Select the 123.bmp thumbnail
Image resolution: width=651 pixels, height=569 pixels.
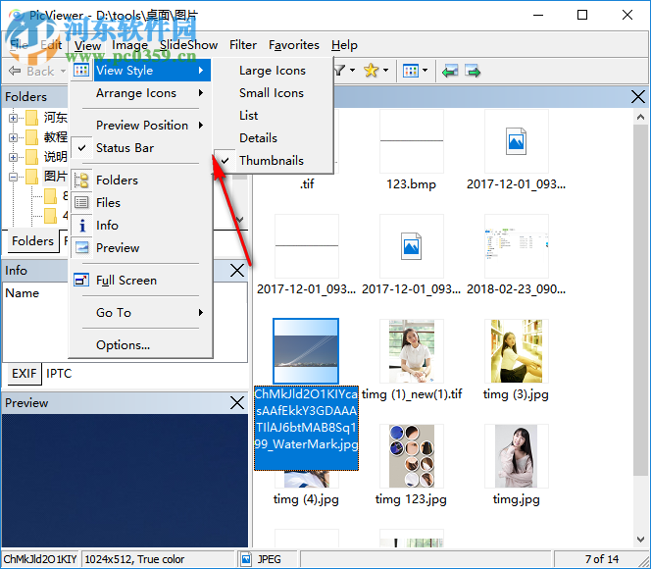click(x=412, y=141)
